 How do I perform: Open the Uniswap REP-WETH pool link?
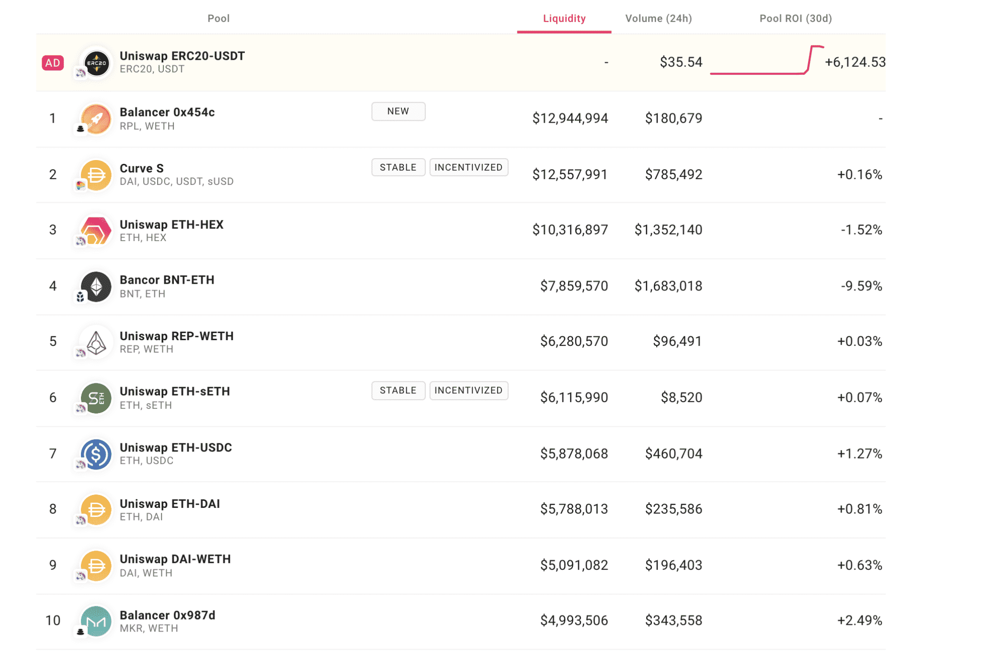177,336
